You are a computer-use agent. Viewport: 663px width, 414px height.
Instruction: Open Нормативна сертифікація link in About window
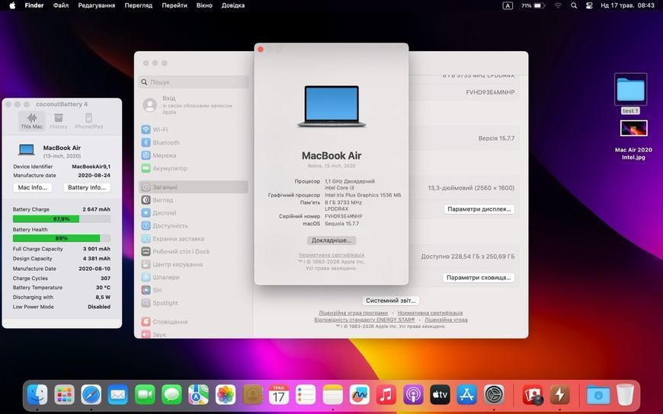[331, 255]
